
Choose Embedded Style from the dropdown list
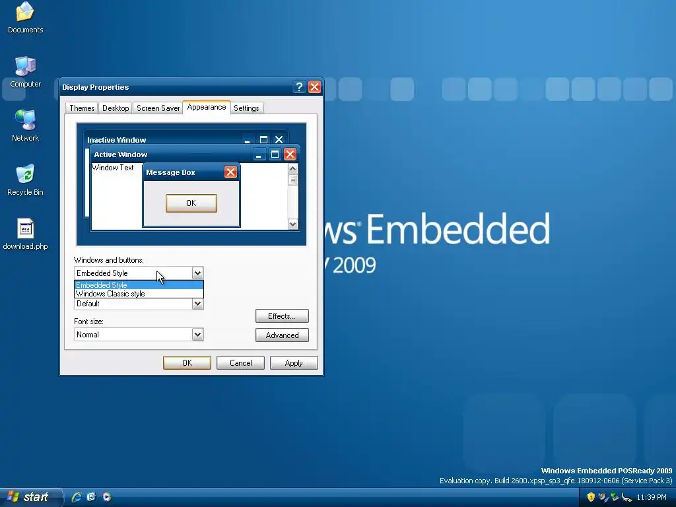[x=139, y=285]
